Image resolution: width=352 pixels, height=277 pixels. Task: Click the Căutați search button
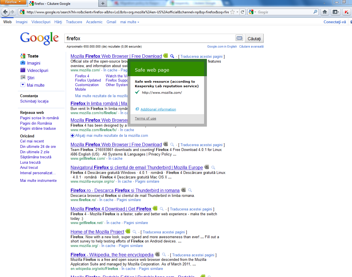254,39
